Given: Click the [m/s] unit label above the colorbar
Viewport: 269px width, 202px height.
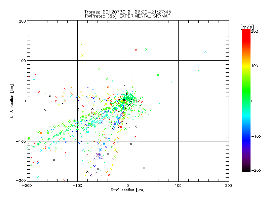Looking at the screenshot, I should coord(246,27).
